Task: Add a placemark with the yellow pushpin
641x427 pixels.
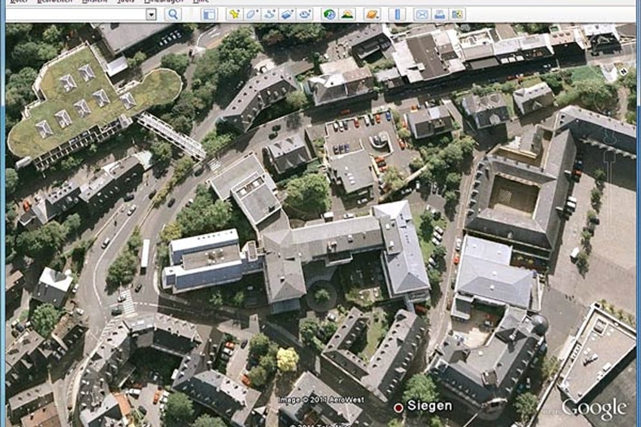Action: (x=234, y=14)
